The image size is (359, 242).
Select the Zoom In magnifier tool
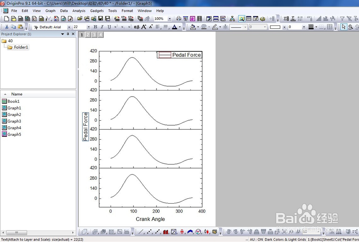click(350, 27)
